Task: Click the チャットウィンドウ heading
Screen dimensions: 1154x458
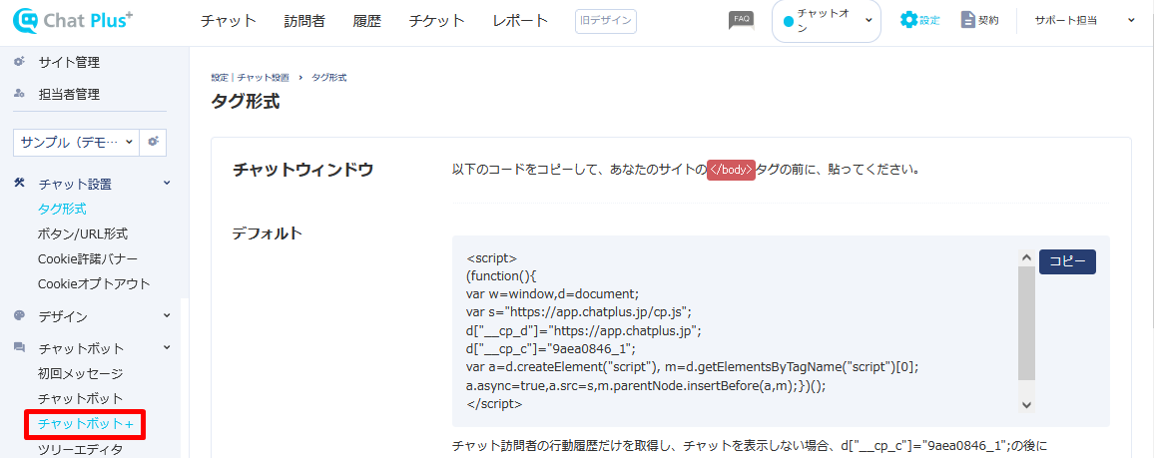Action: (302, 170)
